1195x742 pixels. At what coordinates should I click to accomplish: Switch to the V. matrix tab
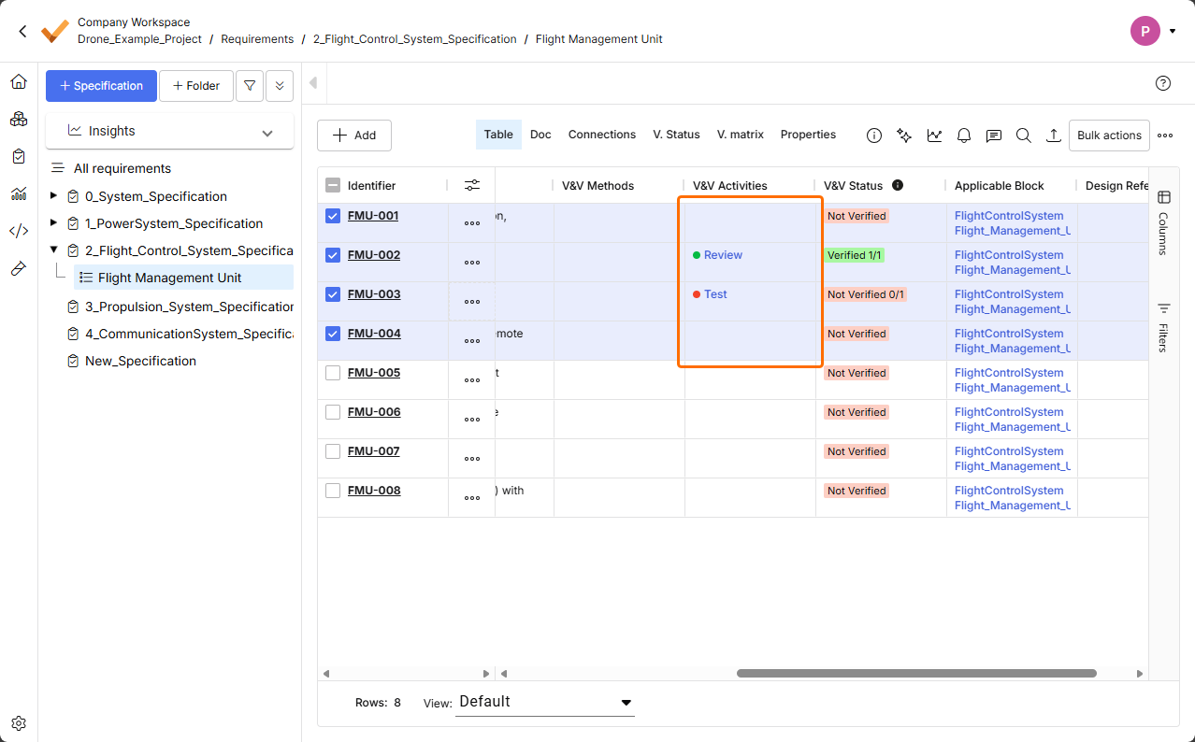[x=740, y=135]
